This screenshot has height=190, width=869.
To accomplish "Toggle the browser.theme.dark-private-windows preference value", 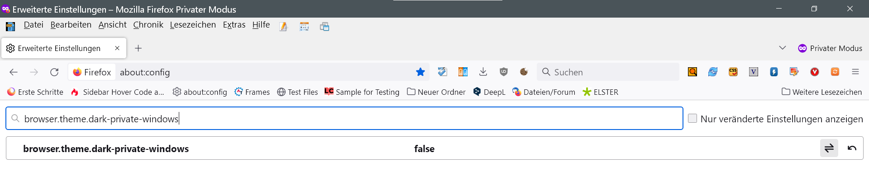I will 829,148.
